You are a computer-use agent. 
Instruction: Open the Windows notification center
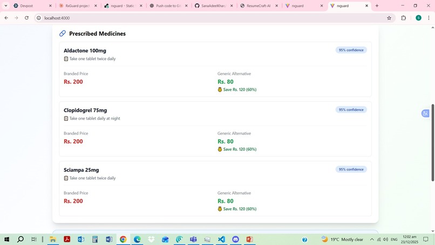(426, 239)
